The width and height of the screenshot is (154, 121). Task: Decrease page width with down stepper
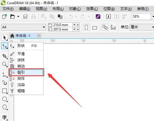[x=74, y=25]
